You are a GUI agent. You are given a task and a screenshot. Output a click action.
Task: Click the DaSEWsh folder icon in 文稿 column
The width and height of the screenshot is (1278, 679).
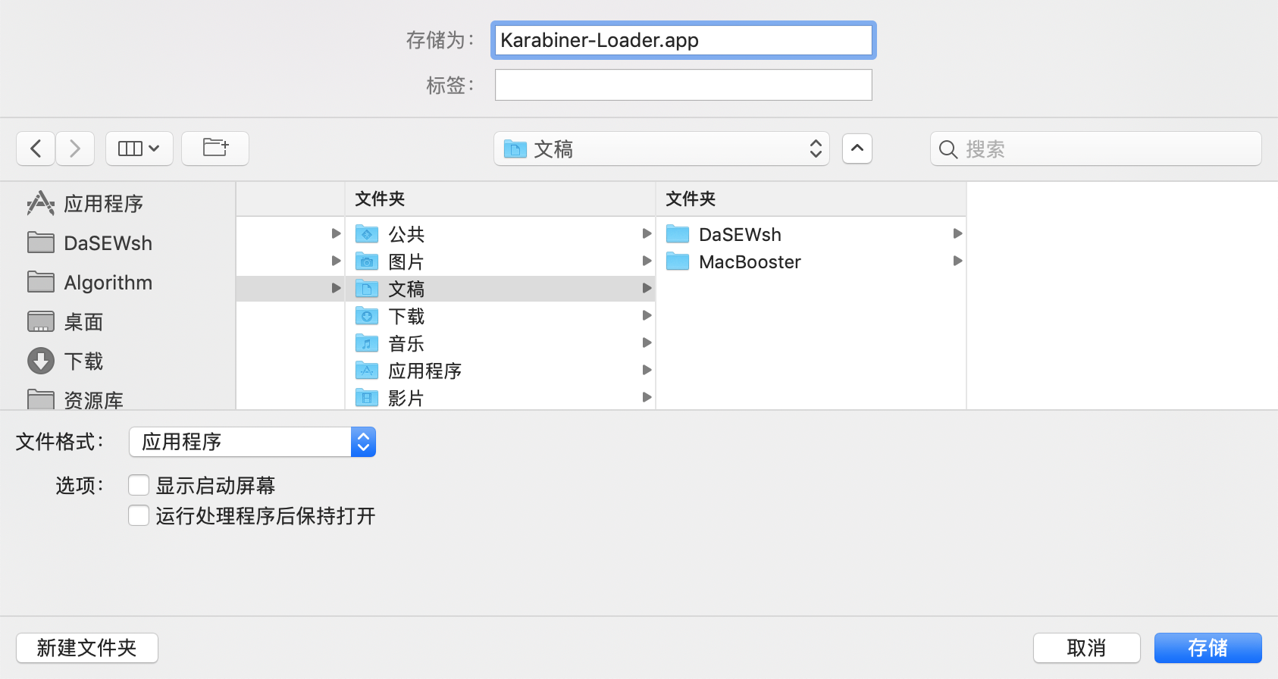pos(678,234)
